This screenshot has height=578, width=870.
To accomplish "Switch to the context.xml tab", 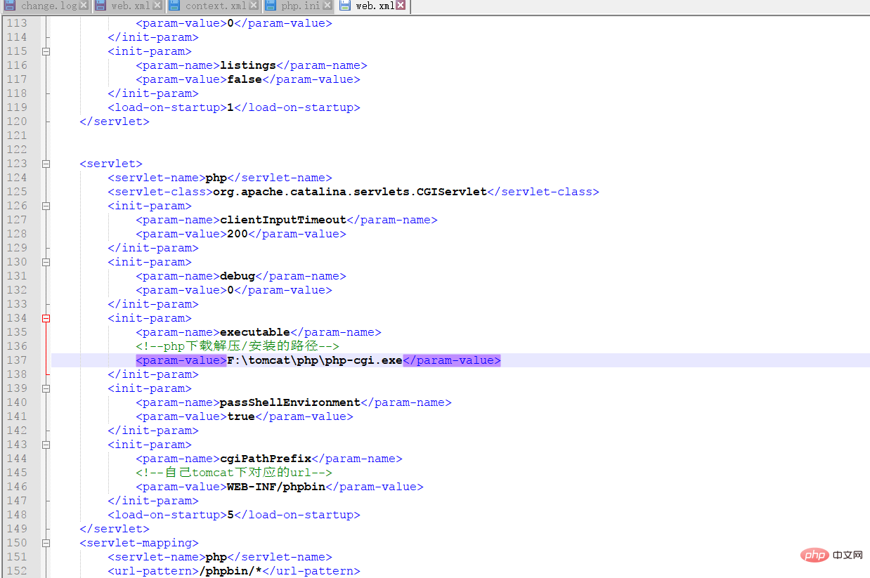I will (x=215, y=6).
